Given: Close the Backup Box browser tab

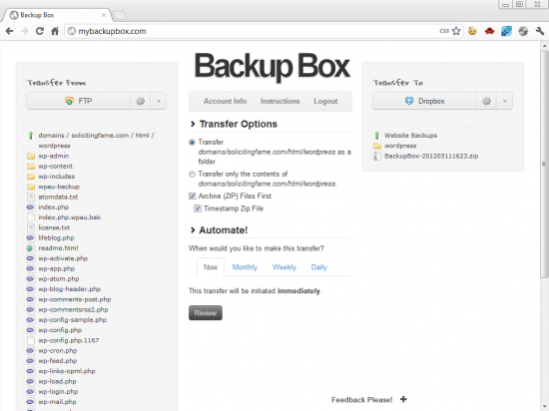Looking at the screenshot, I should coord(104,15).
